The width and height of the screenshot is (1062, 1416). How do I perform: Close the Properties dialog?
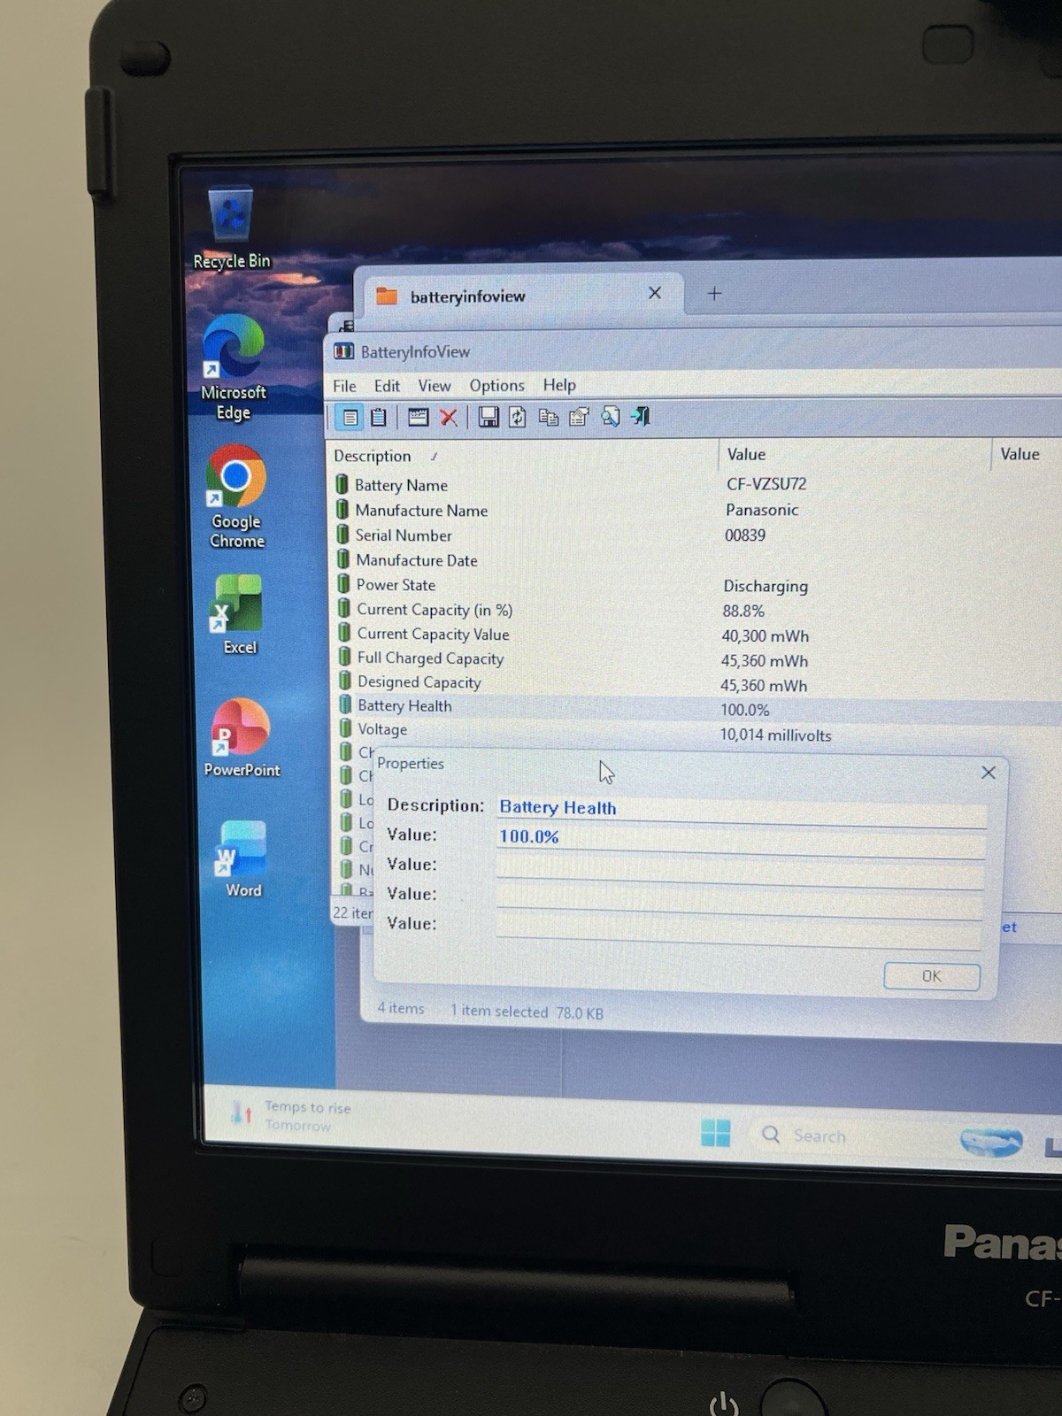[989, 773]
